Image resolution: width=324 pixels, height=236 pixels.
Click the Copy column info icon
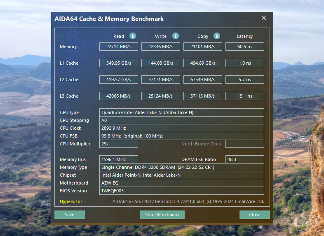pyautogui.click(x=216, y=36)
